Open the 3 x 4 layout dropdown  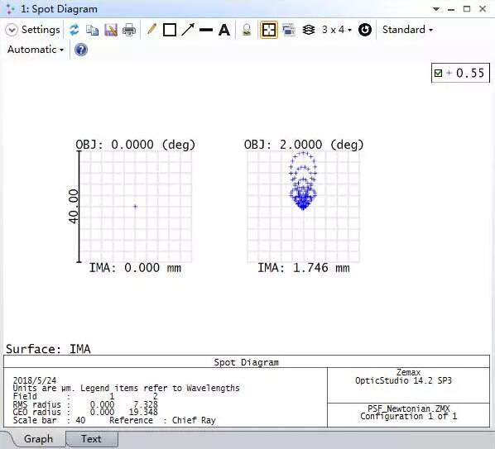(x=337, y=30)
